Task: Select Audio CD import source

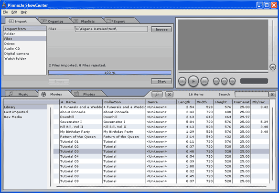Action: click(25, 49)
